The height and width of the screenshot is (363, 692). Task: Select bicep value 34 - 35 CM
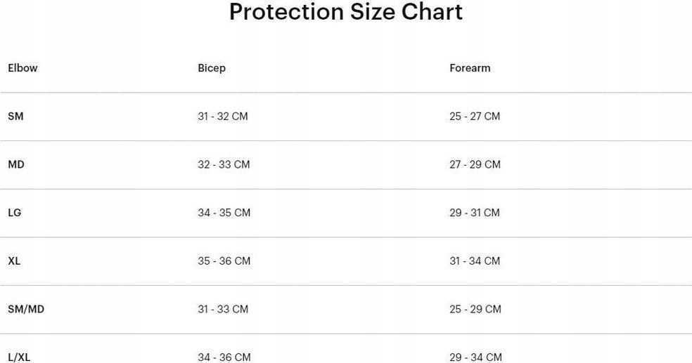(224, 212)
